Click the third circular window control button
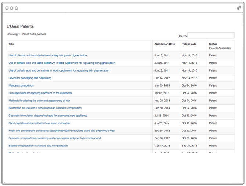The image size is (246, 186). point(17,8)
